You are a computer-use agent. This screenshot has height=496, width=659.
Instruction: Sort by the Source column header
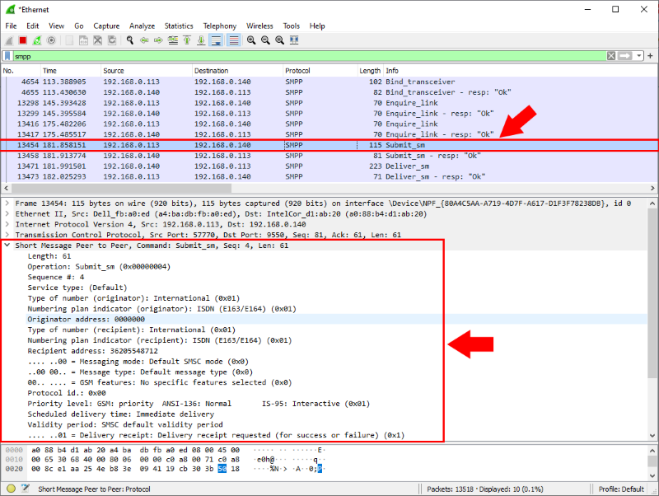147,71
